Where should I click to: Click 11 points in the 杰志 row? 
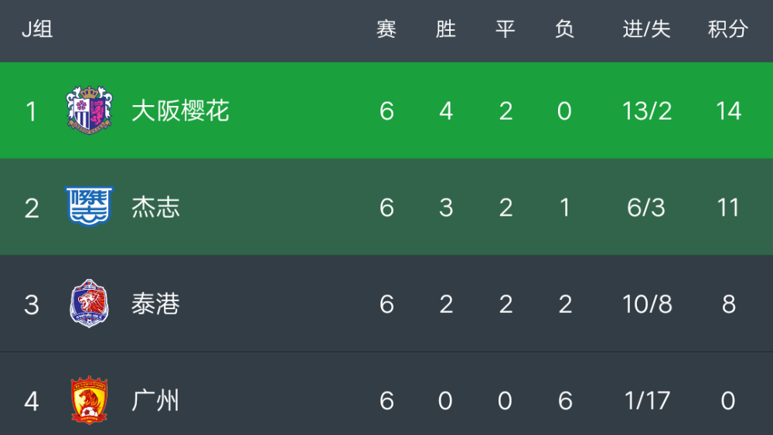tap(728, 207)
